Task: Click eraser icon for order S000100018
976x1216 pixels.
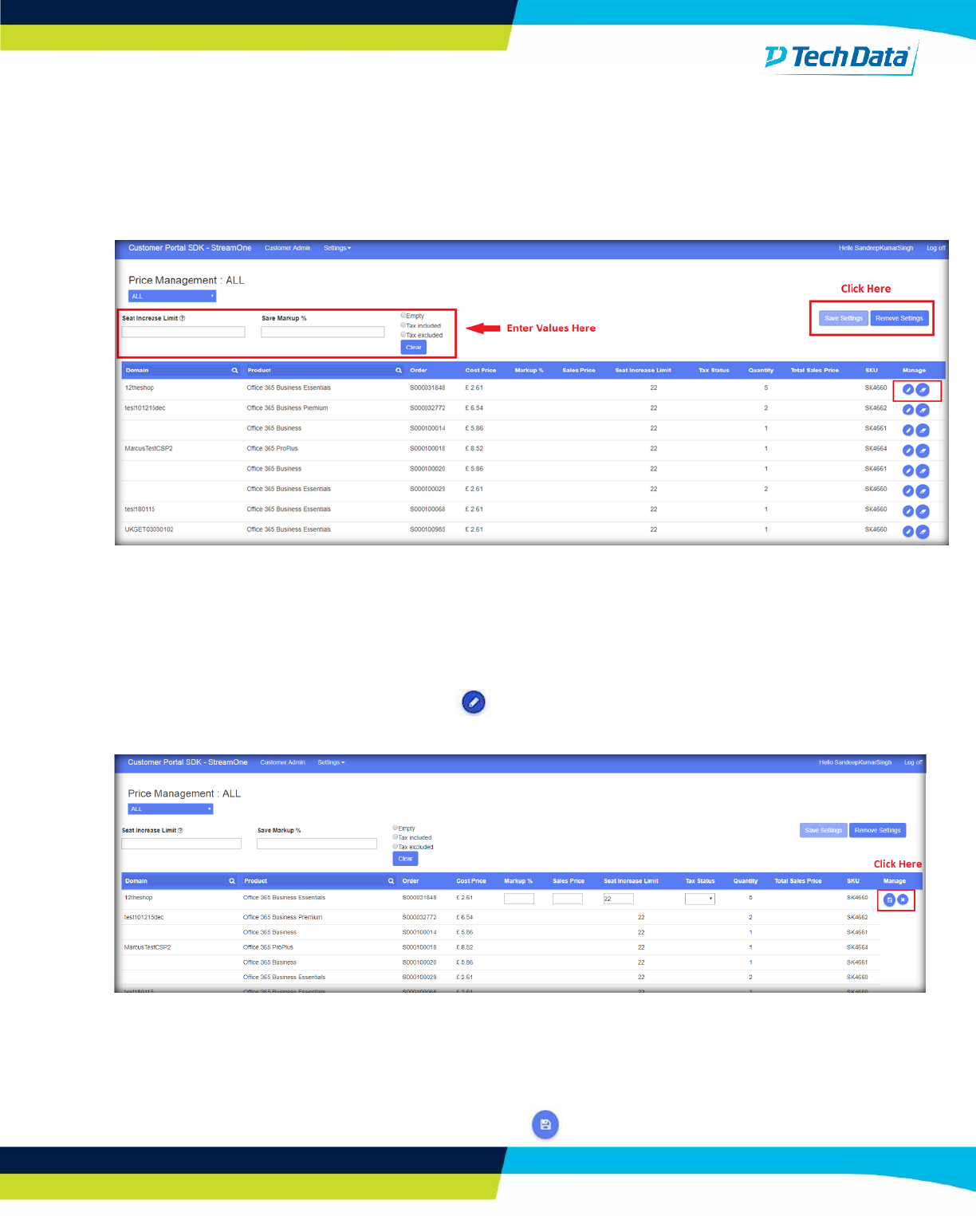Action: (x=923, y=451)
